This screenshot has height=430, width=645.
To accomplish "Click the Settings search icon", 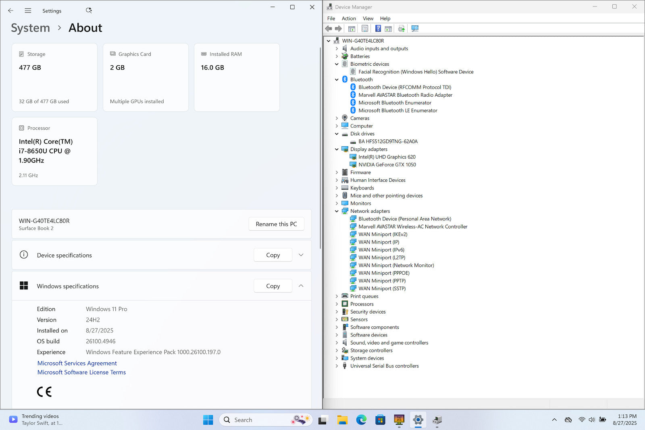I will click(x=89, y=10).
